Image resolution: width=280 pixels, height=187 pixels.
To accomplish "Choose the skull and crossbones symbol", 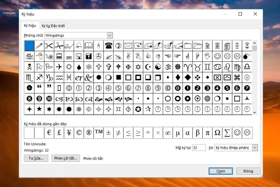I will 29,67.
